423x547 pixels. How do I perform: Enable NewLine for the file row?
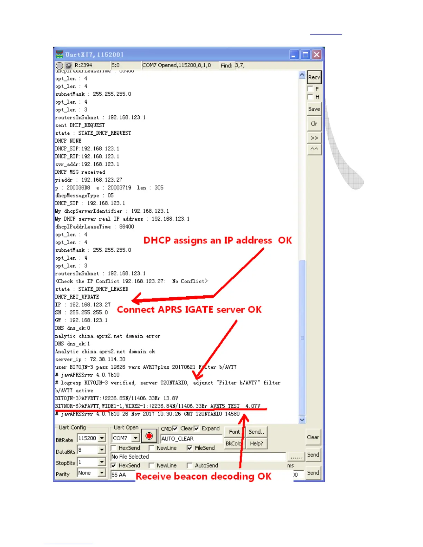tap(151, 448)
